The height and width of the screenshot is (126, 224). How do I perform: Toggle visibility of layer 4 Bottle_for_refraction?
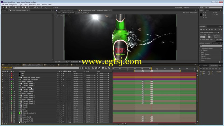pyautogui.click(x=2, y=79)
